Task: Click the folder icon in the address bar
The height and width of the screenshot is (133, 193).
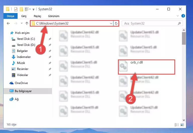Action: click(x=33, y=23)
